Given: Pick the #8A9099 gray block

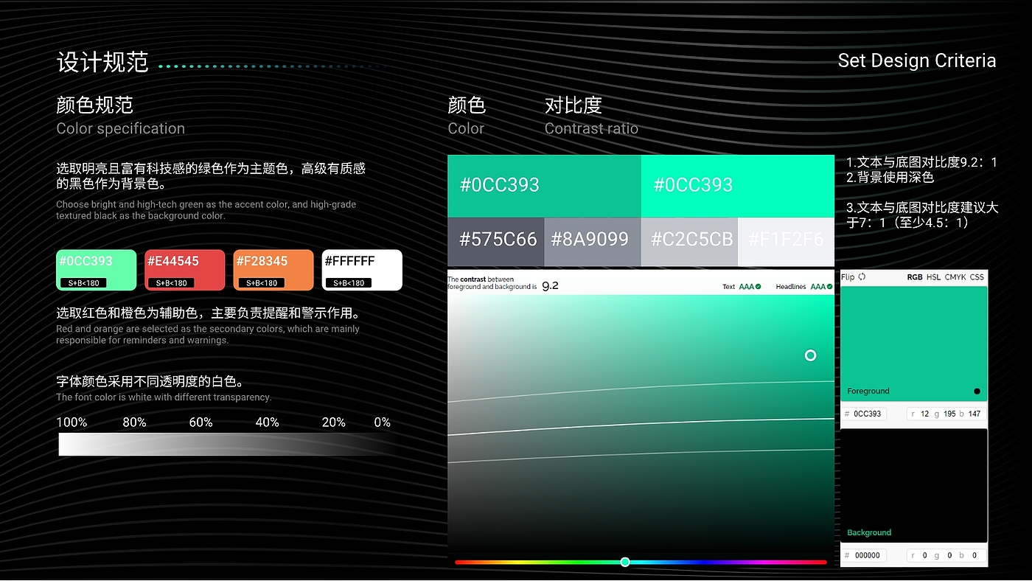Looking at the screenshot, I should point(593,242).
